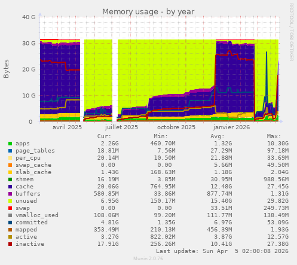The width and height of the screenshot is (297, 265).
Task: Click the per_cpu pale yellow swatch
Action: 10,158
